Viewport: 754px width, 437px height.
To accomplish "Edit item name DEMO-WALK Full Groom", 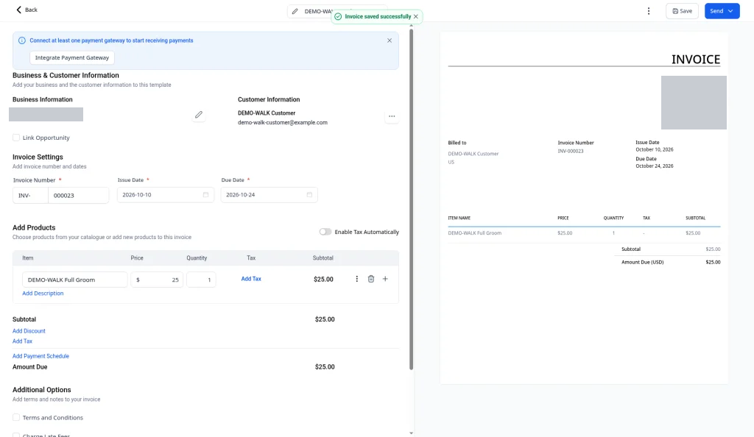I will pyautogui.click(x=74, y=280).
